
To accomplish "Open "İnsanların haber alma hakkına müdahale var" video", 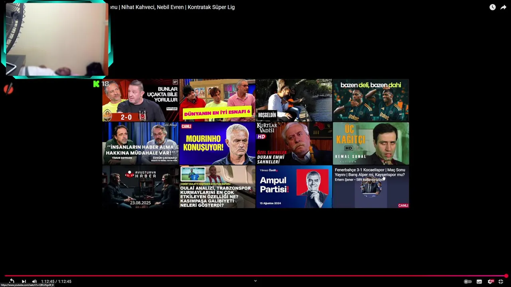I will coord(140,143).
